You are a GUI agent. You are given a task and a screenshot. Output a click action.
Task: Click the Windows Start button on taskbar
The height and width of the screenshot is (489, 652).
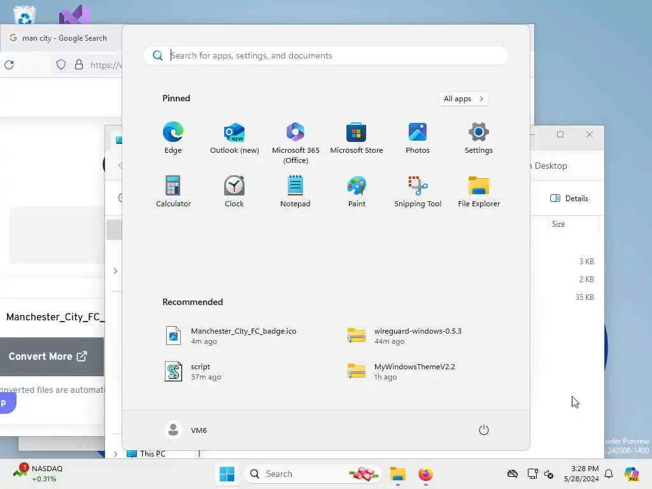(x=227, y=474)
